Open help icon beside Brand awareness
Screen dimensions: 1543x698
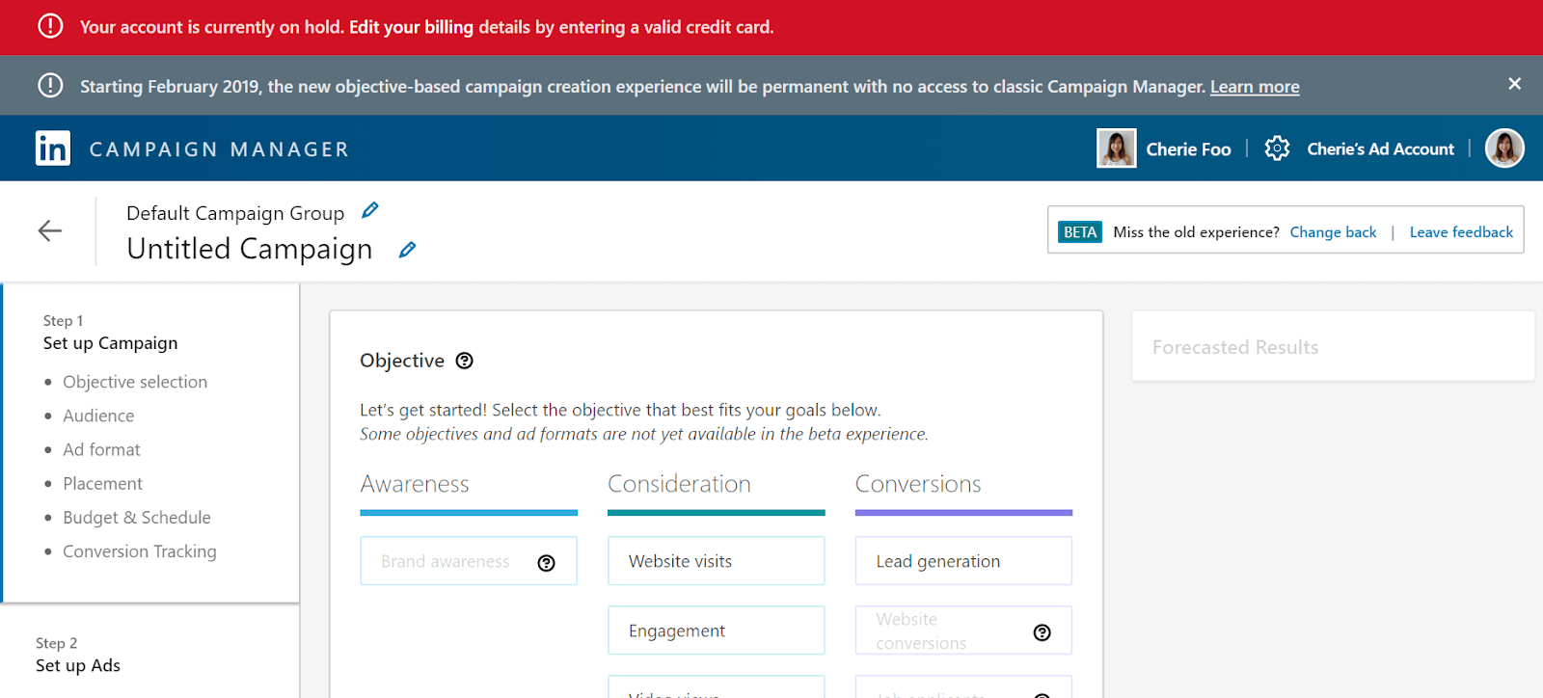[547, 563]
